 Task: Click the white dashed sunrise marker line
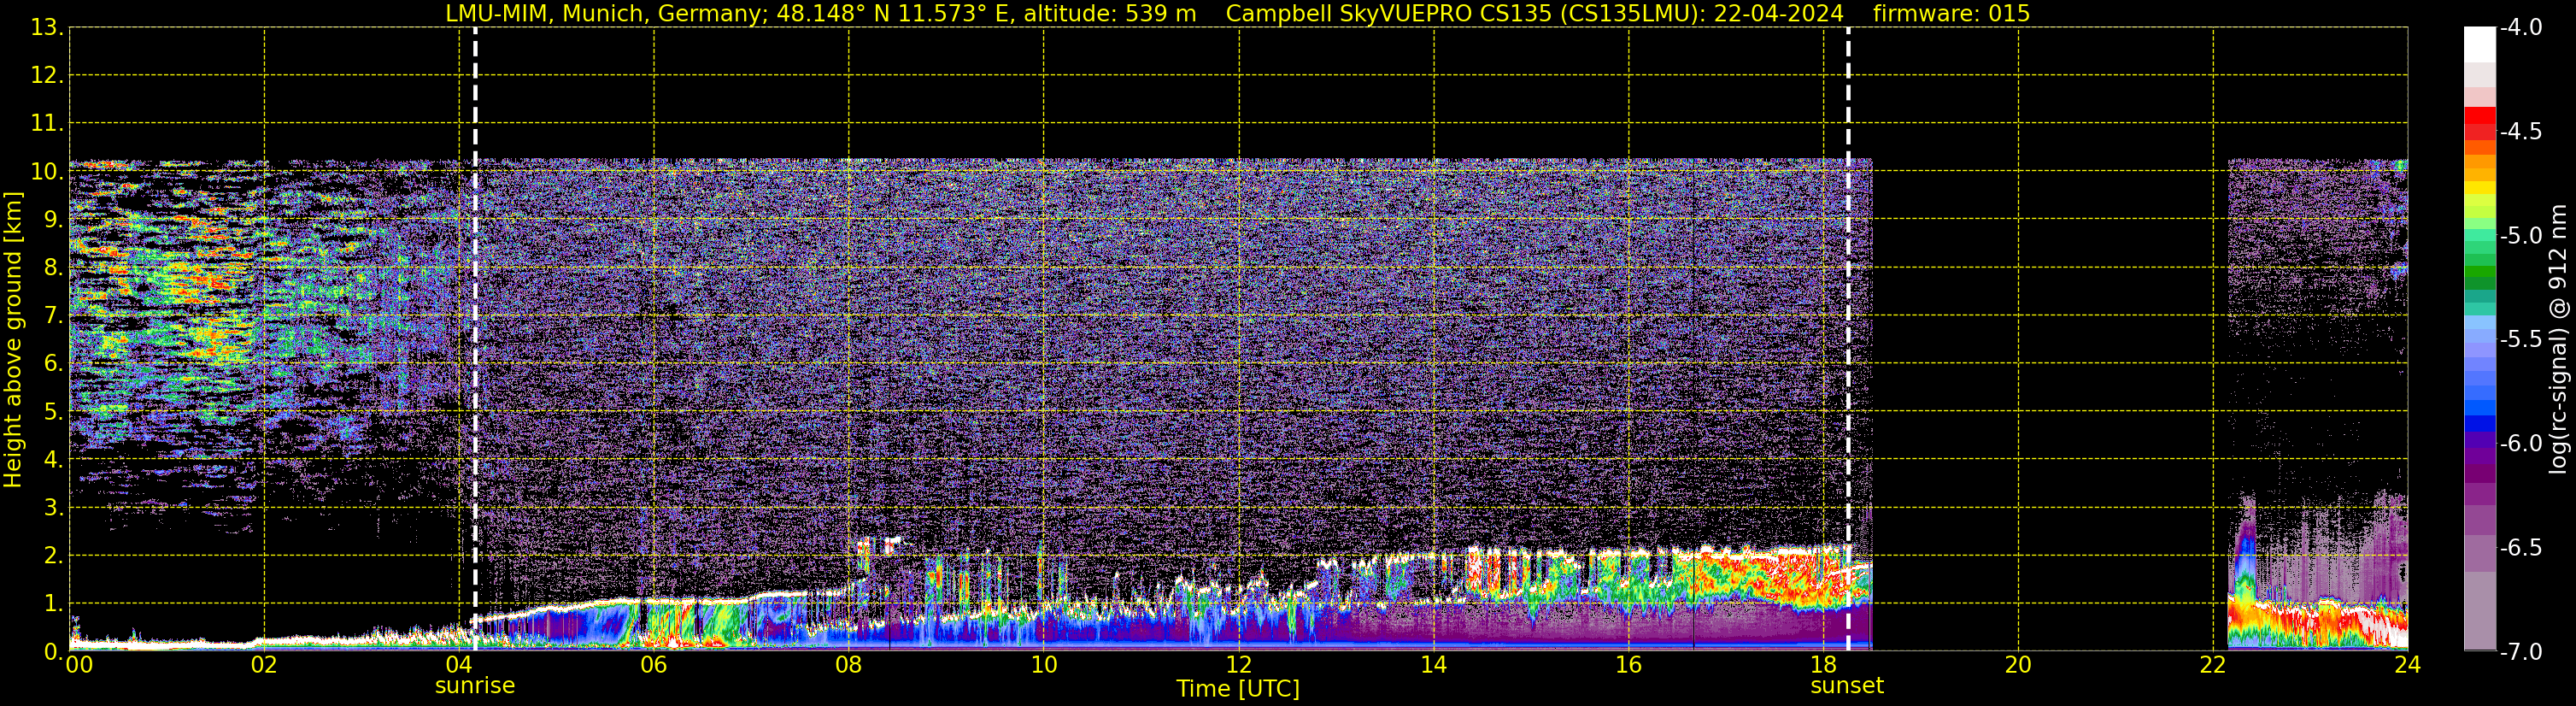tap(475, 339)
